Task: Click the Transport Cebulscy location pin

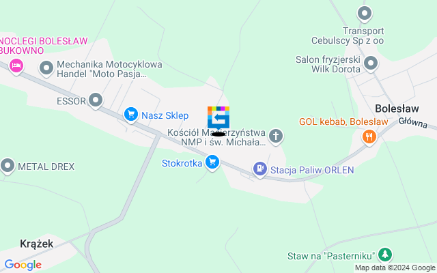Action: point(365,14)
